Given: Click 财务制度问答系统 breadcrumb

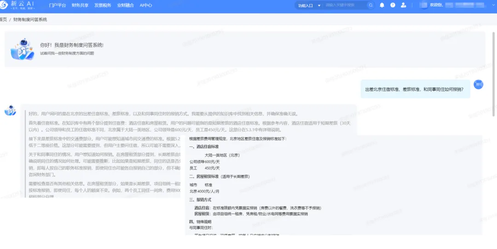Looking at the screenshot, I should point(30,19).
